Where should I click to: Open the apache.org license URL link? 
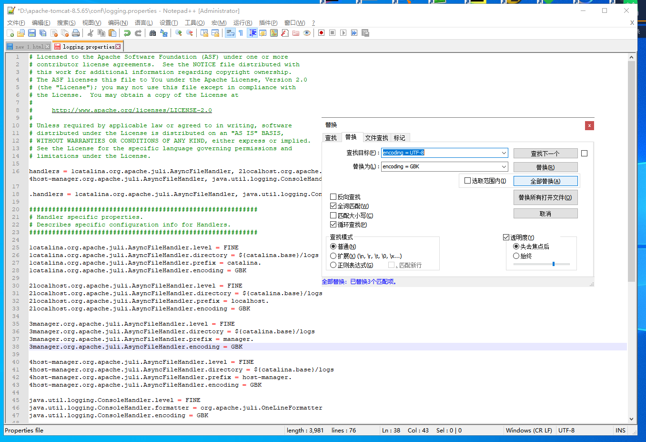131,110
